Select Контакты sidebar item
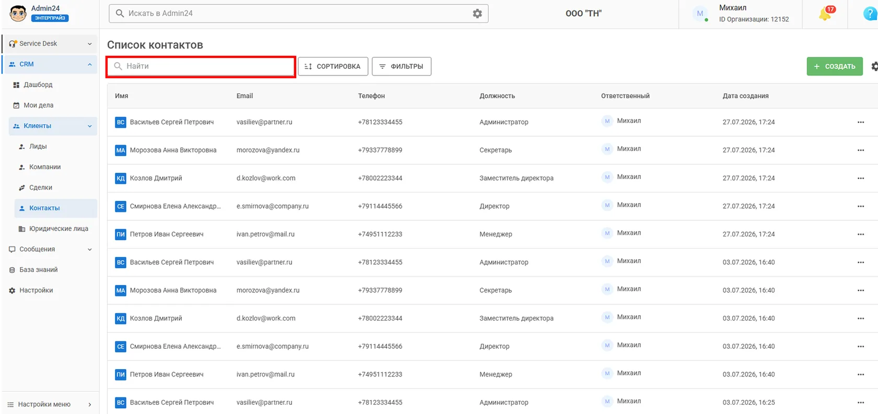This screenshot has height=414, width=878. (x=55, y=208)
